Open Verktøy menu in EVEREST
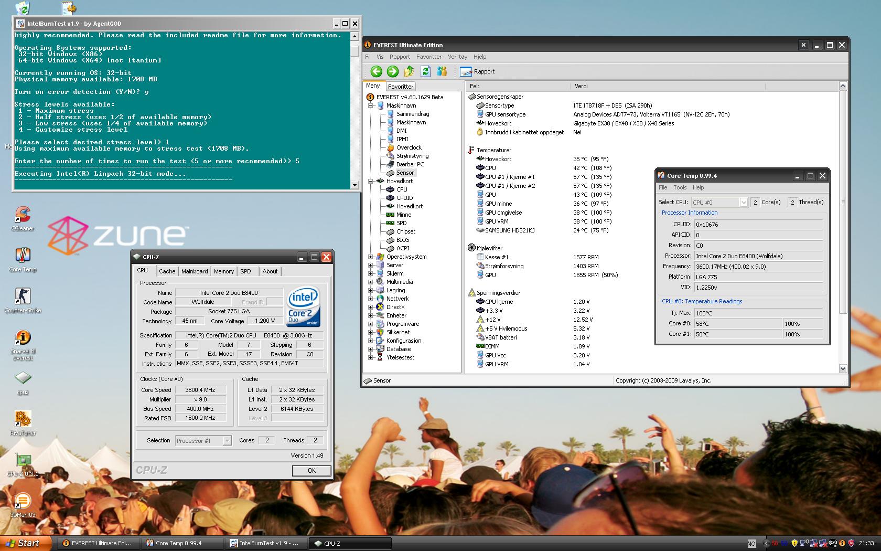The width and height of the screenshot is (881, 551). pyautogui.click(x=457, y=57)
